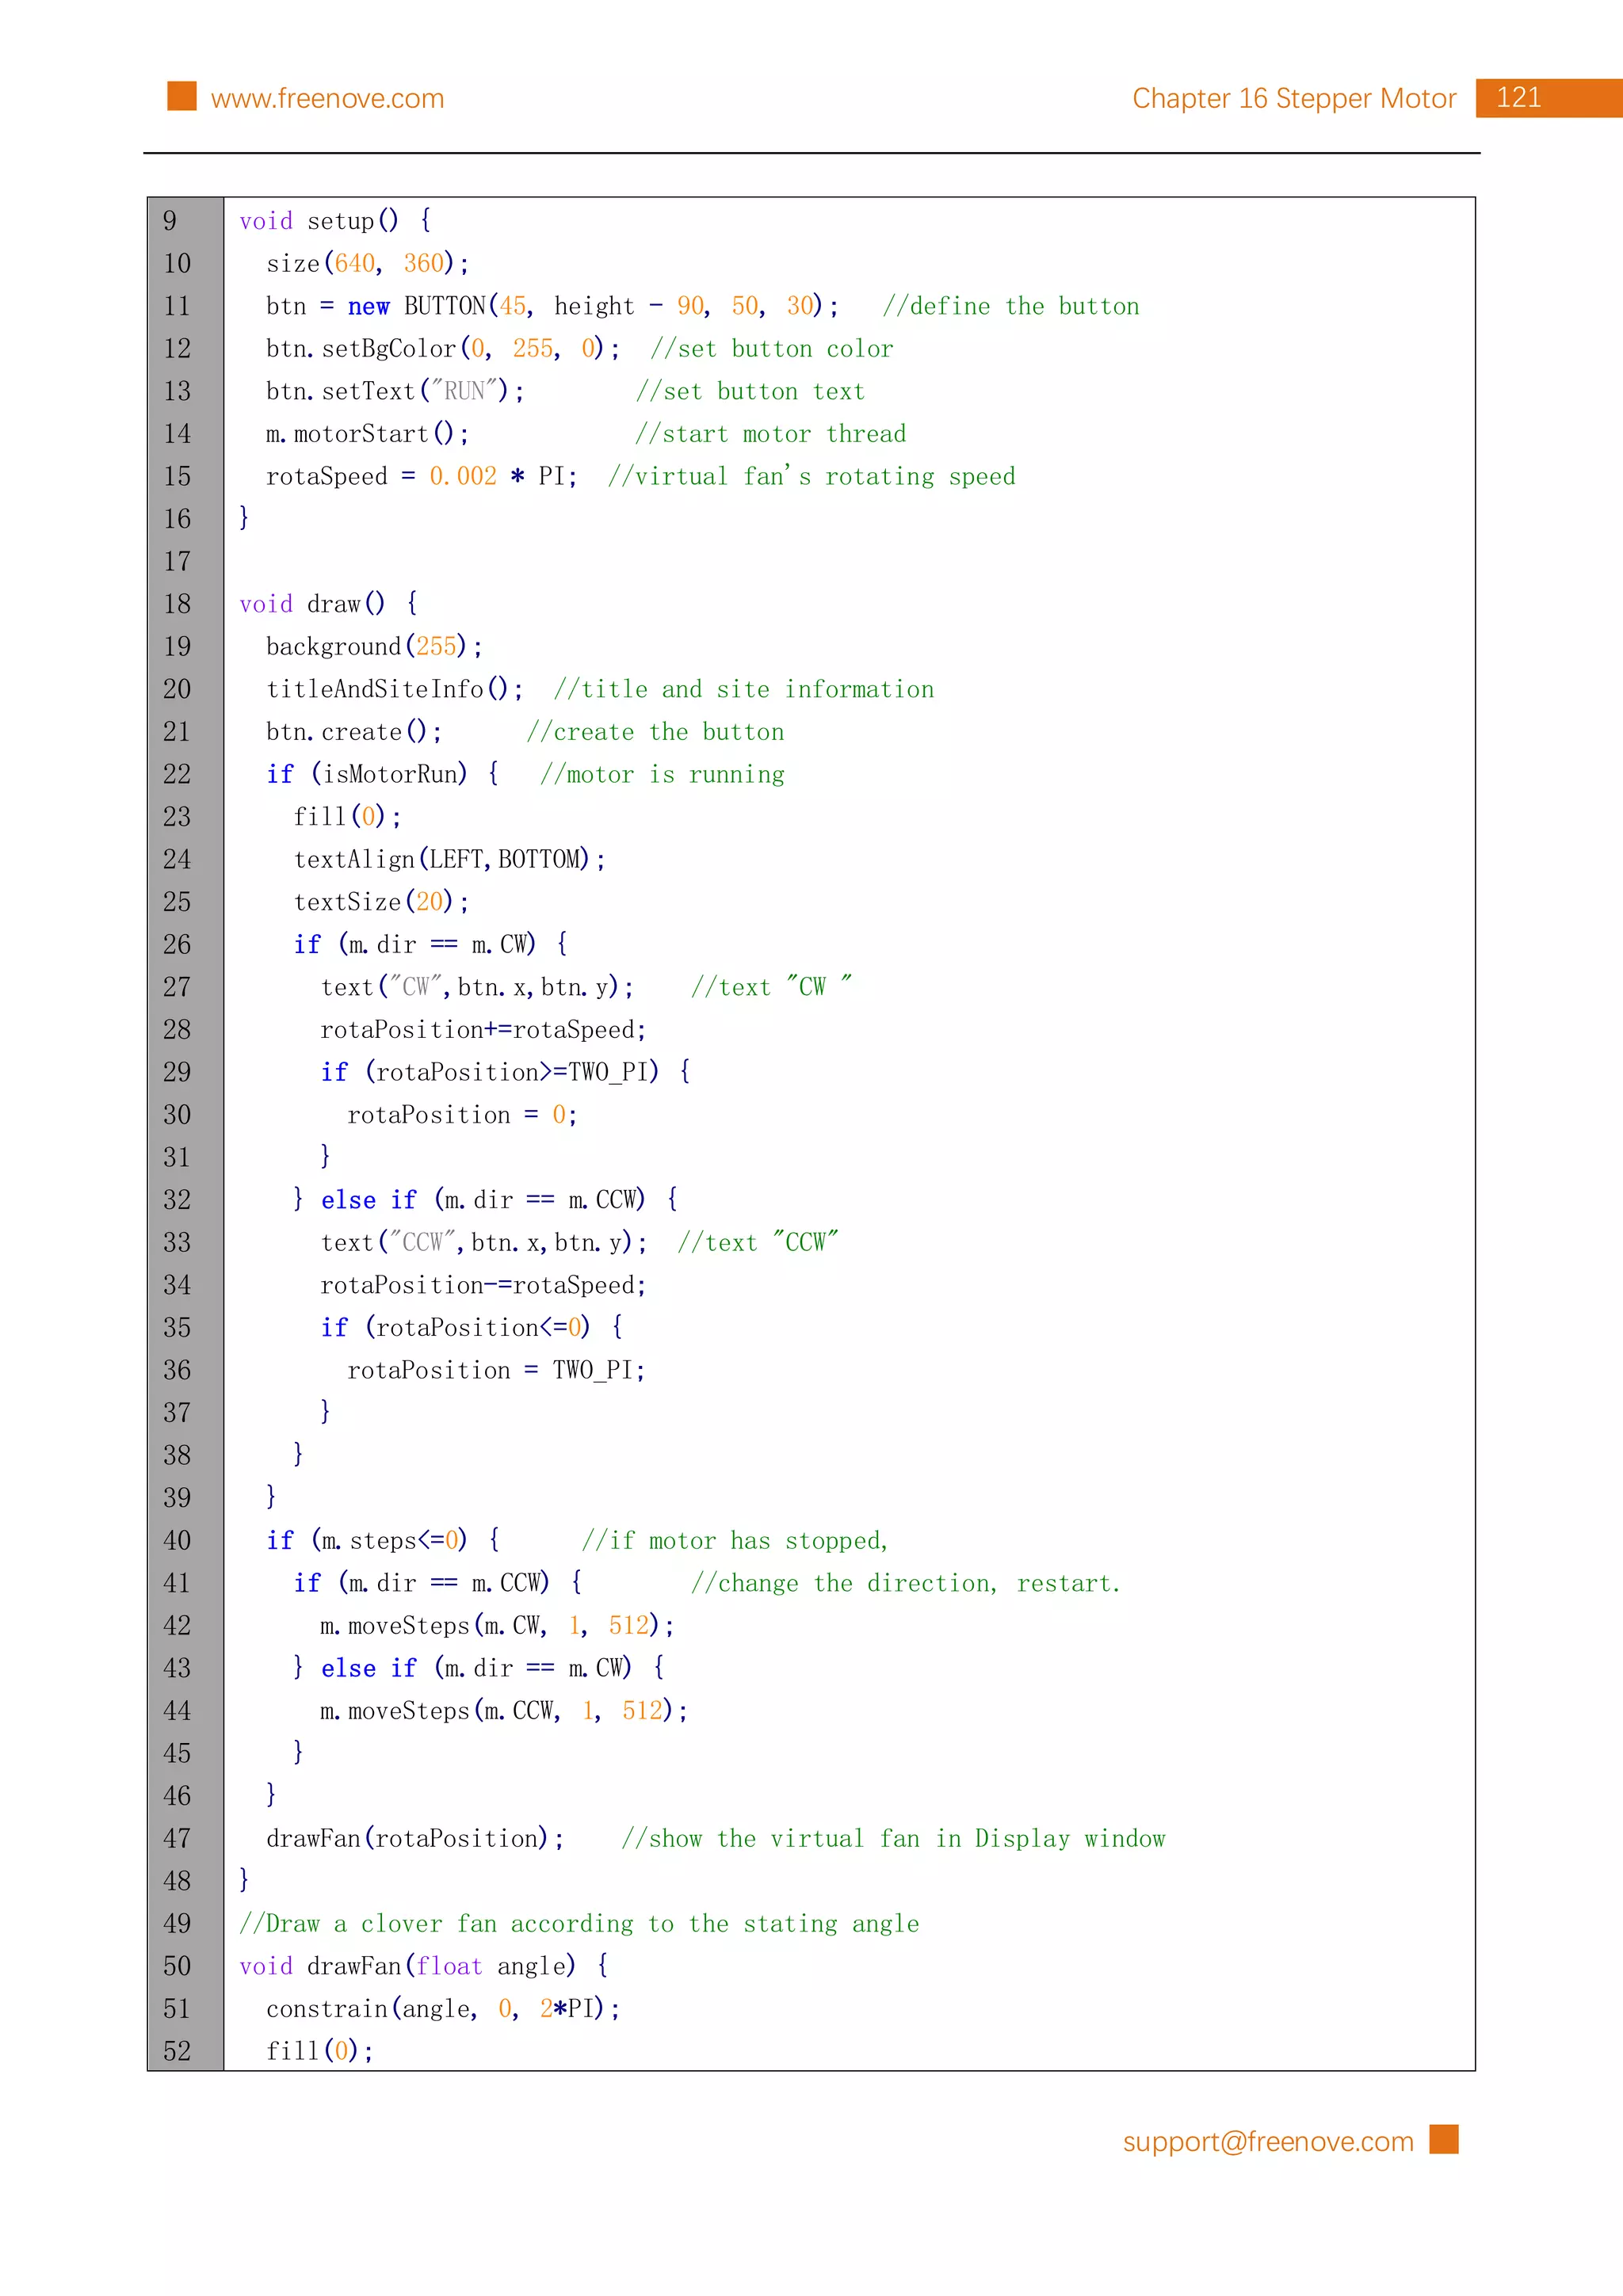Click the 'rotaSpeed = 0.002 * PI;' line
Viewport: 1623px width, 2296px height.
pyautogui.click(x=421, y=476)
